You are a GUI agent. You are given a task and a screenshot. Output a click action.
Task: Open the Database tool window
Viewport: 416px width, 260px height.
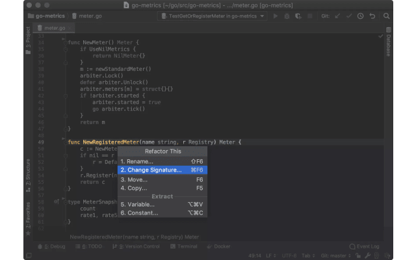389,42
